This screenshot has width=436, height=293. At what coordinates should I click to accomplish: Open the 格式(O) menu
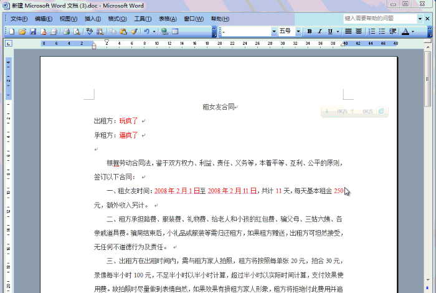tap(117, 19)
